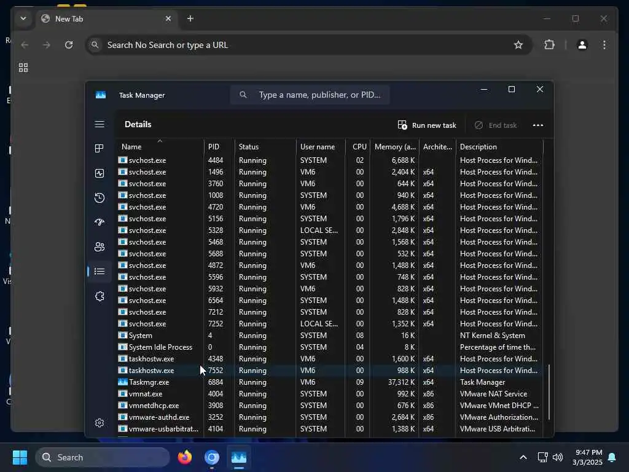The image size is (629, 472).
Task: Select taskhostw.exe with PID 7552
Action: click(330, 371)
